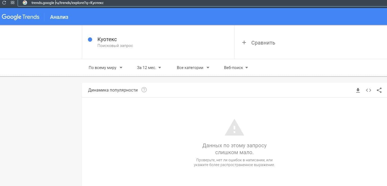Download the chart data as CSV
387x186 pixels.
[358, 90]
